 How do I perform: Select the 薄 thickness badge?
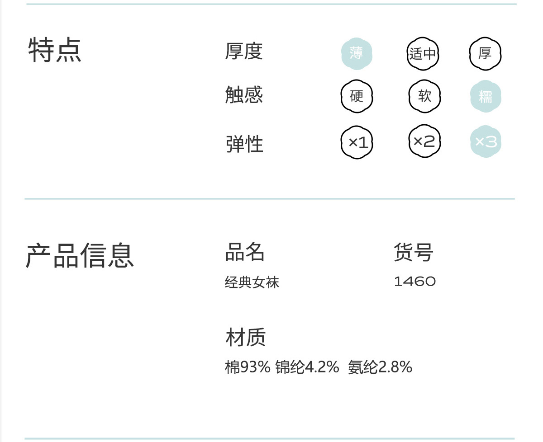[357, 54]
